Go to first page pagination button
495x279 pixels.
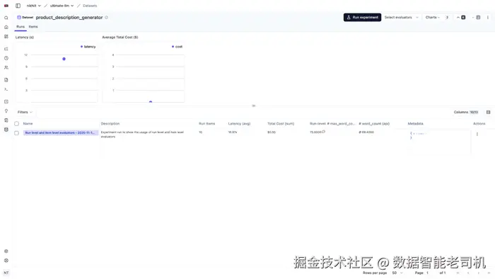[458, 273]
